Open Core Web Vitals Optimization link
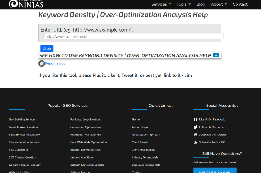The width and height of the screenshot is (261, 173). pos(88,142)
